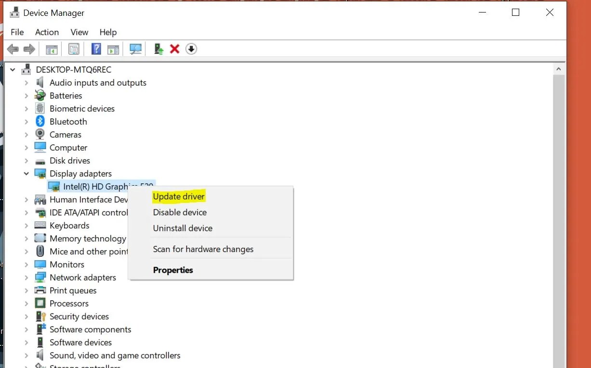Select Software components tree row
Screen dimensions: 591x368
pyautogui.click(x=83, y=330)
